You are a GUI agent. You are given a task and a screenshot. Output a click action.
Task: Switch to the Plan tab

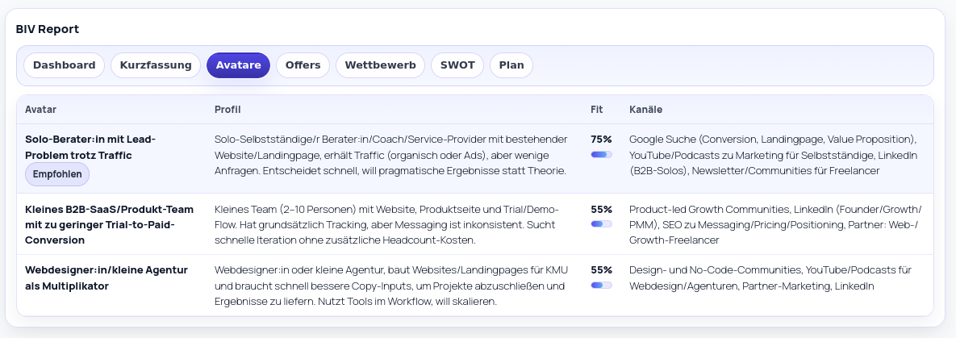pos(511,65)
